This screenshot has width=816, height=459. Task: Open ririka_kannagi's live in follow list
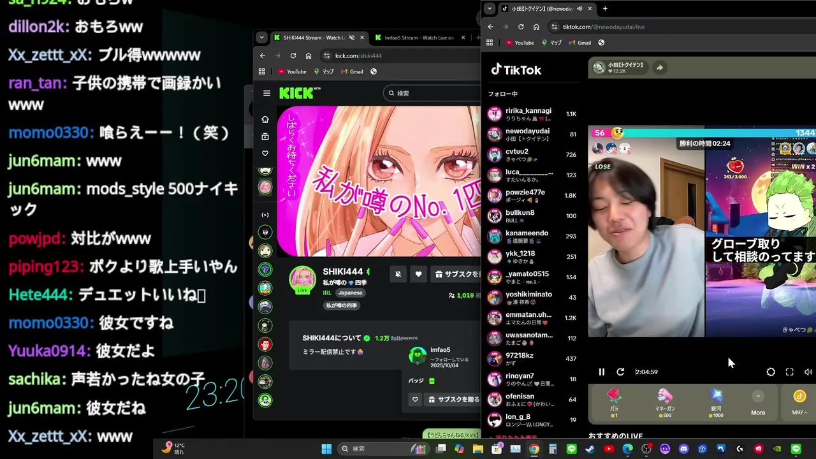pyautogui.click(x=532, y=114)
